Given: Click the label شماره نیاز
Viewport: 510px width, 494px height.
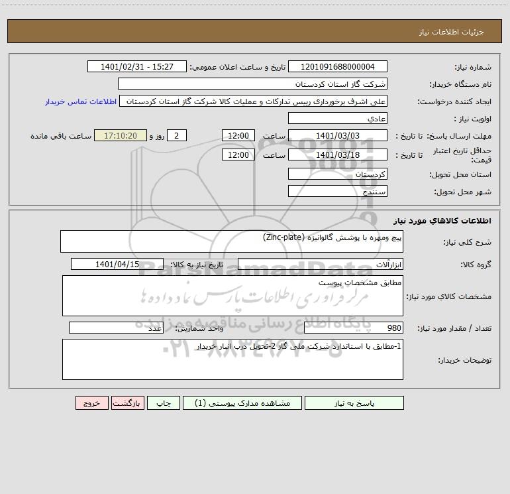Looking at the screenshot, I should tap(473, 67).
